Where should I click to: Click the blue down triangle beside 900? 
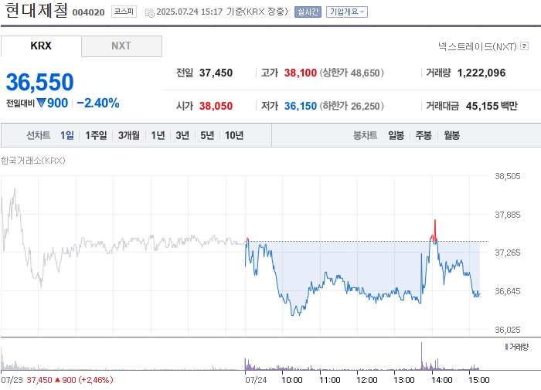[x=41, y=103]
